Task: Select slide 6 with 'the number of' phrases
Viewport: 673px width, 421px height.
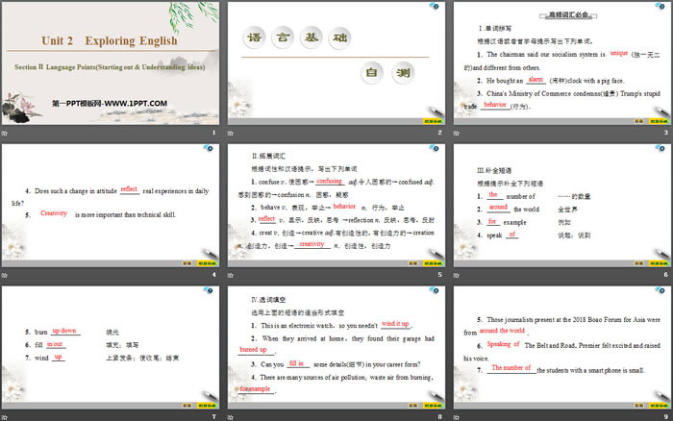Action: point(562,205)
